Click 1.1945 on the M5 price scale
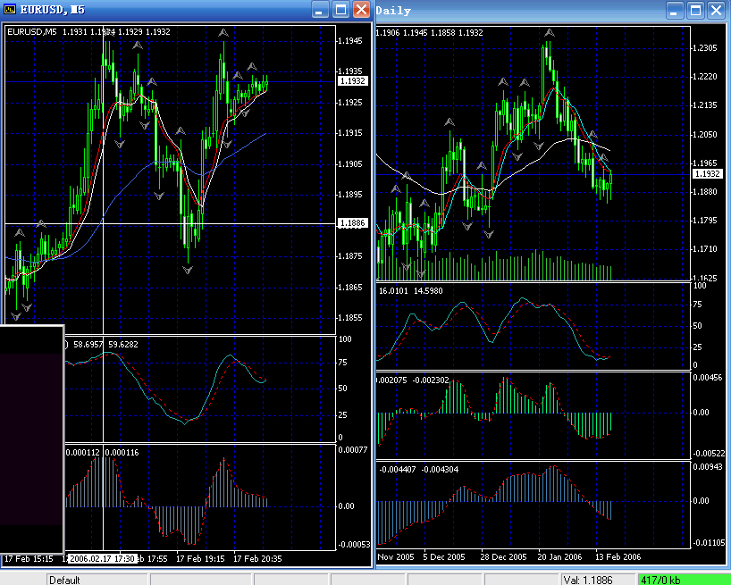 349,40
